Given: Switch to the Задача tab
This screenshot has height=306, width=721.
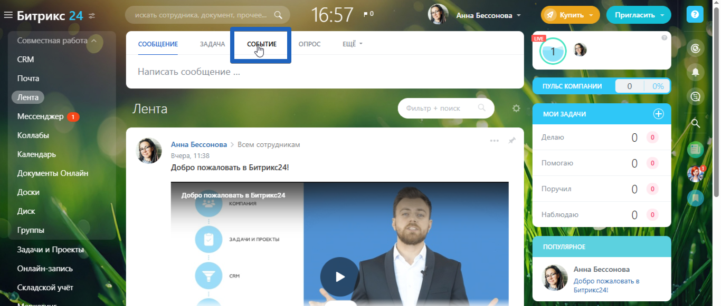Looking at the screenshot, I should click(x=212, y=44).
